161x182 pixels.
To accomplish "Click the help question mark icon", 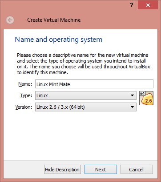I will [132, 5].
